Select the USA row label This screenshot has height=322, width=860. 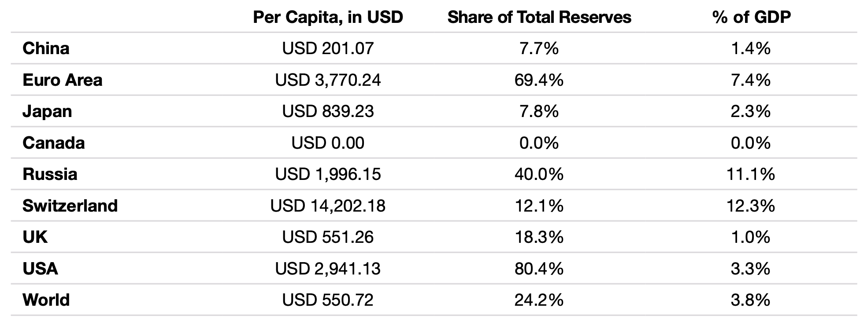tap(40, 269)
